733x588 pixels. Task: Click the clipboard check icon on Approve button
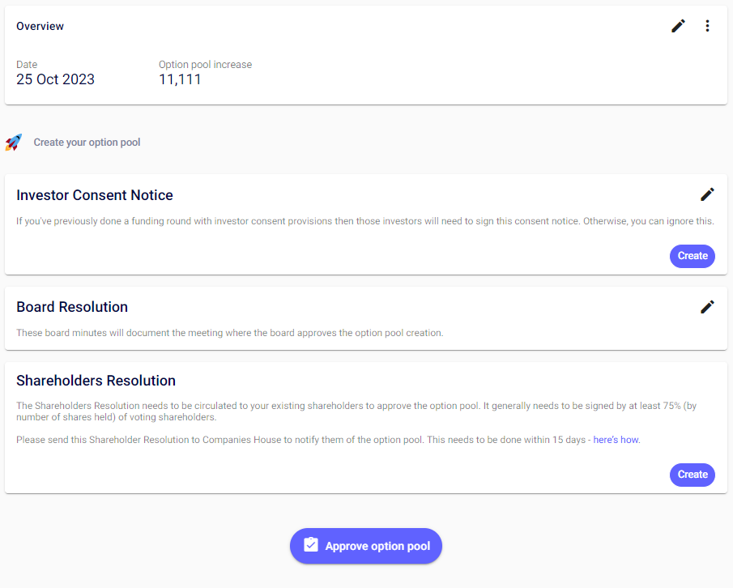[311, 546]
